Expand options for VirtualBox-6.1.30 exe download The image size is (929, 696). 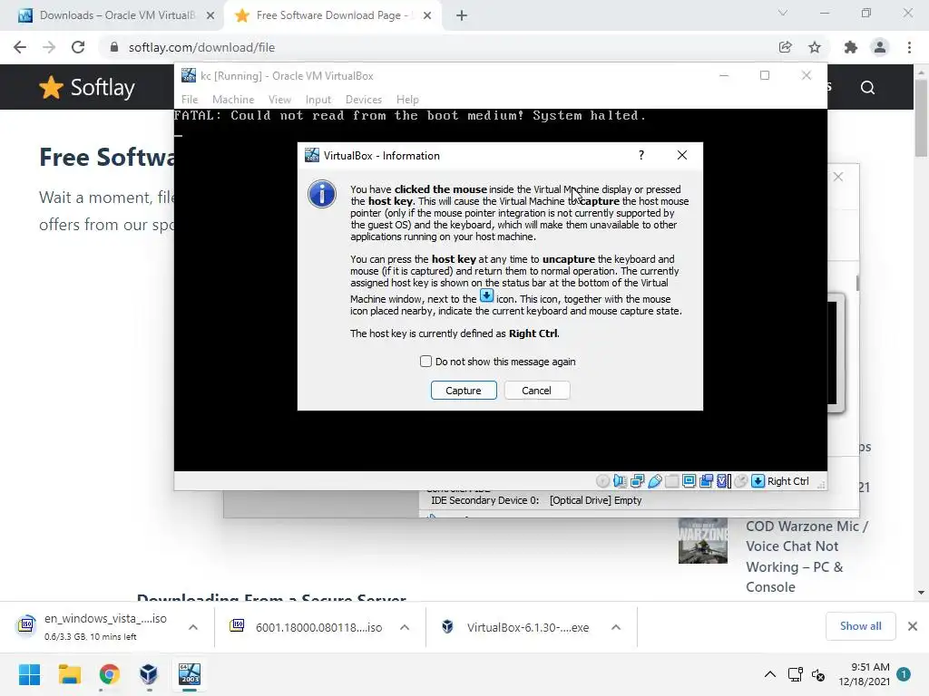click(x=616, y=627)
